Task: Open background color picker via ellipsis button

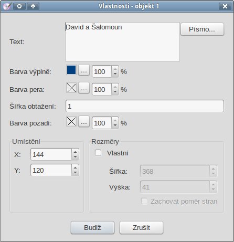Action: tap(84, 122)
